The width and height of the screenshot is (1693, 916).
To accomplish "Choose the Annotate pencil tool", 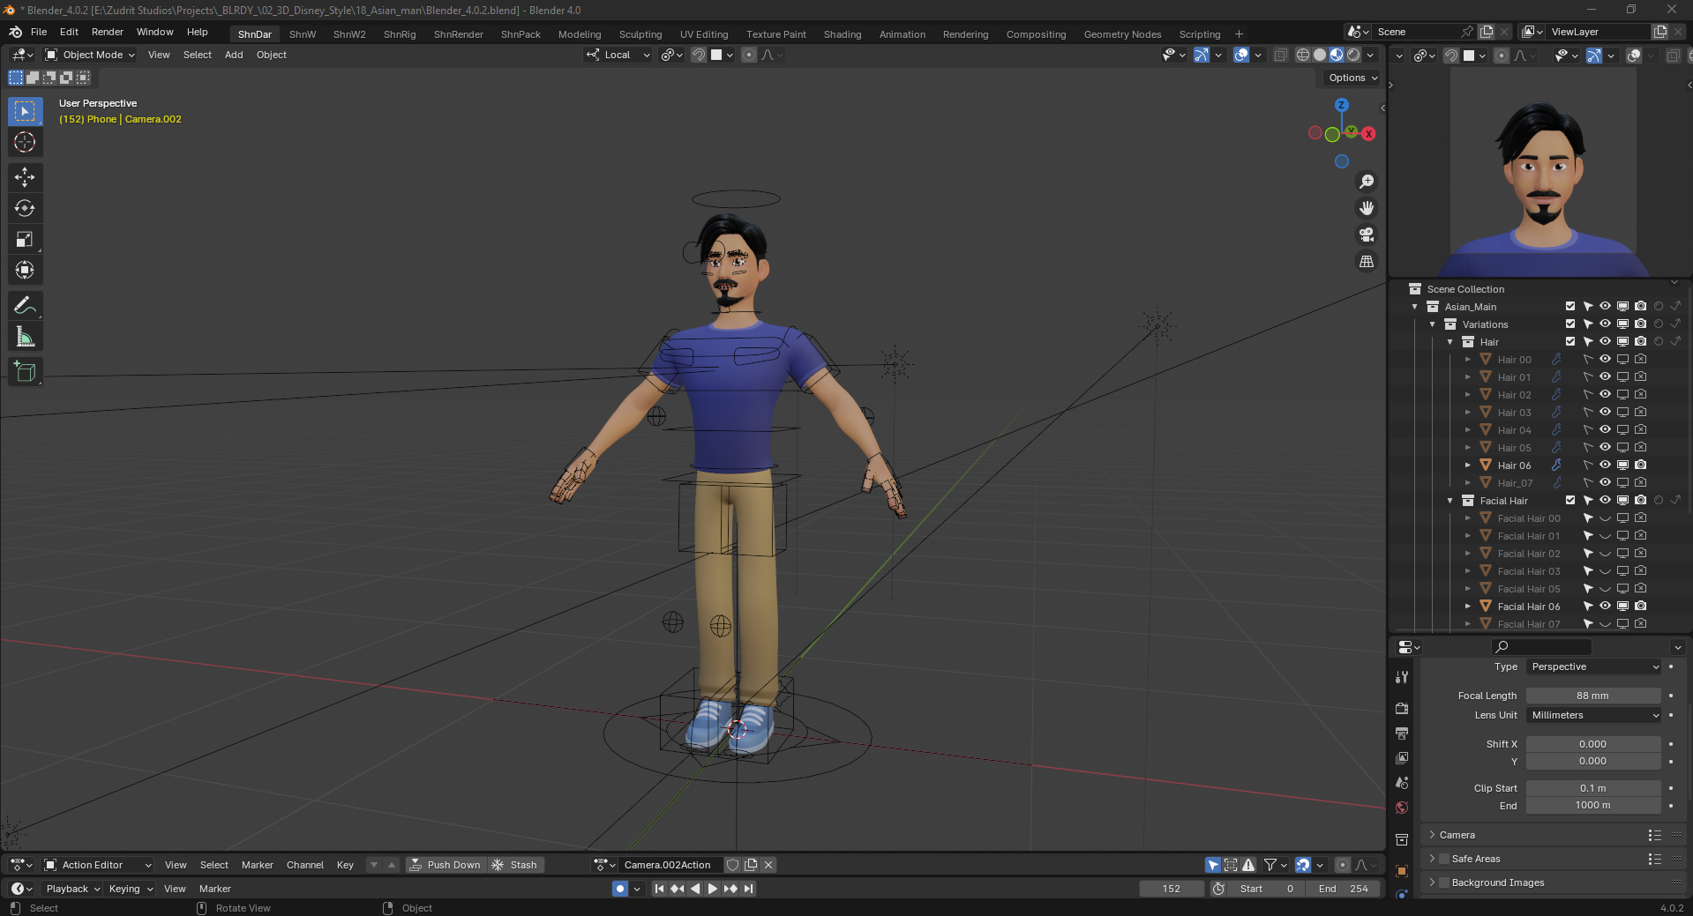I will pos(25,306).
